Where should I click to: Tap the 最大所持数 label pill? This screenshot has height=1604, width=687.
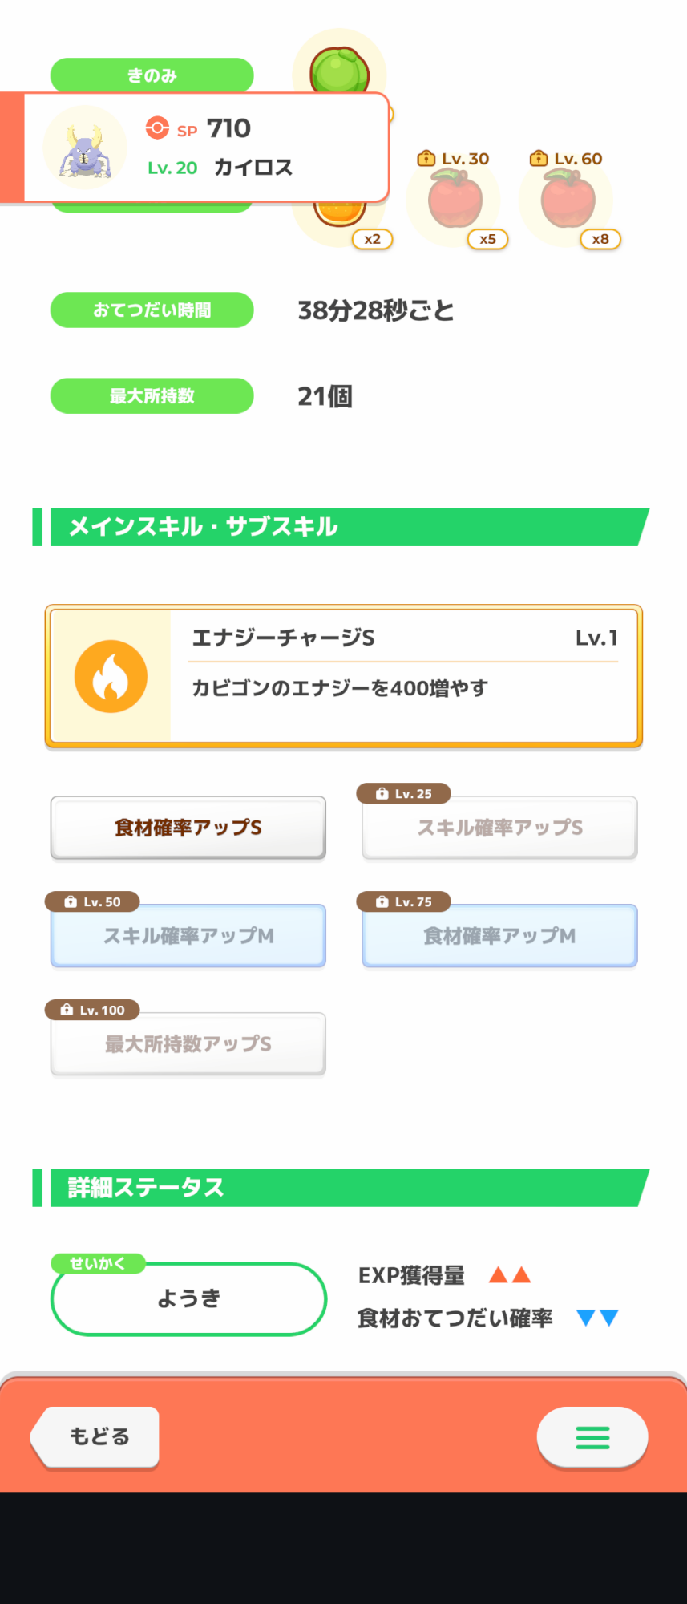point(152,396)
